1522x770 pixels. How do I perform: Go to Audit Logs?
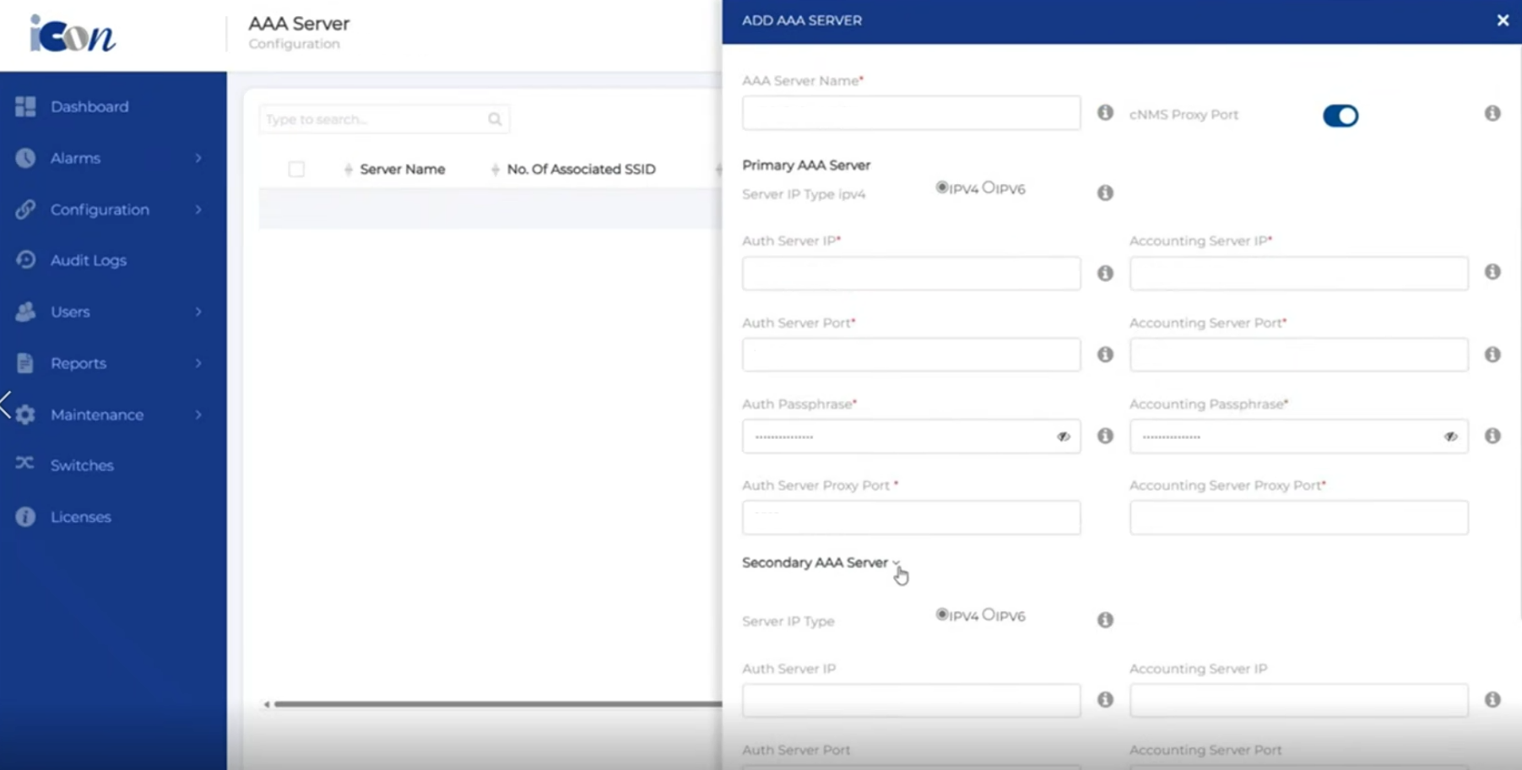(88, 260)
